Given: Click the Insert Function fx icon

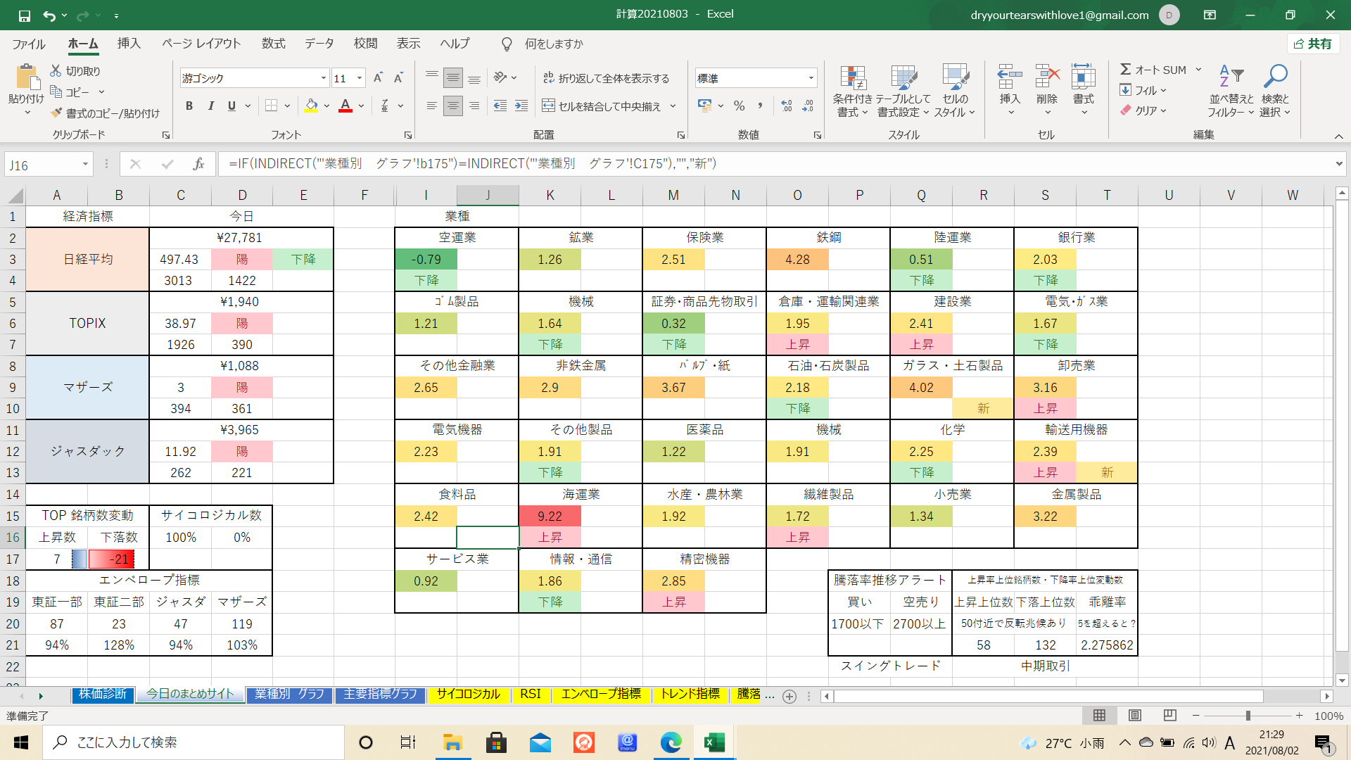Looking at the screenshot, I should click(198, 164).
